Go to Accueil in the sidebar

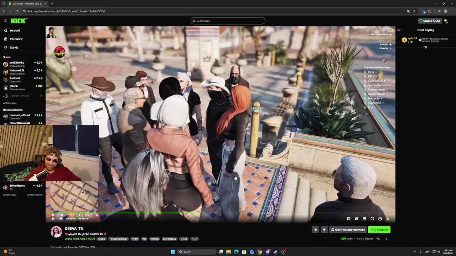[x=15, y=31]
